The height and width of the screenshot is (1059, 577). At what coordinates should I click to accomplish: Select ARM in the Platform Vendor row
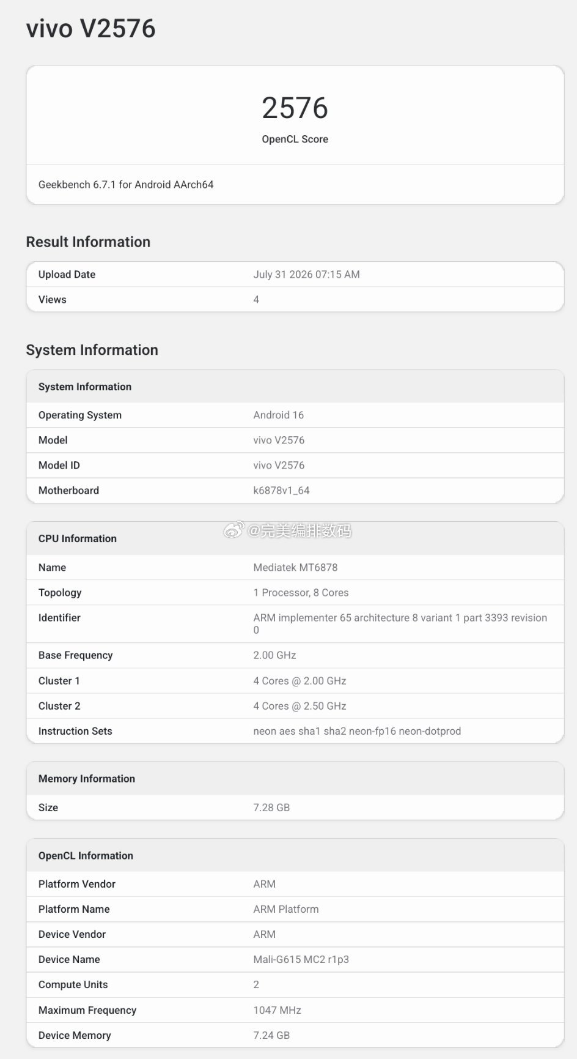[x=264, y=884]
